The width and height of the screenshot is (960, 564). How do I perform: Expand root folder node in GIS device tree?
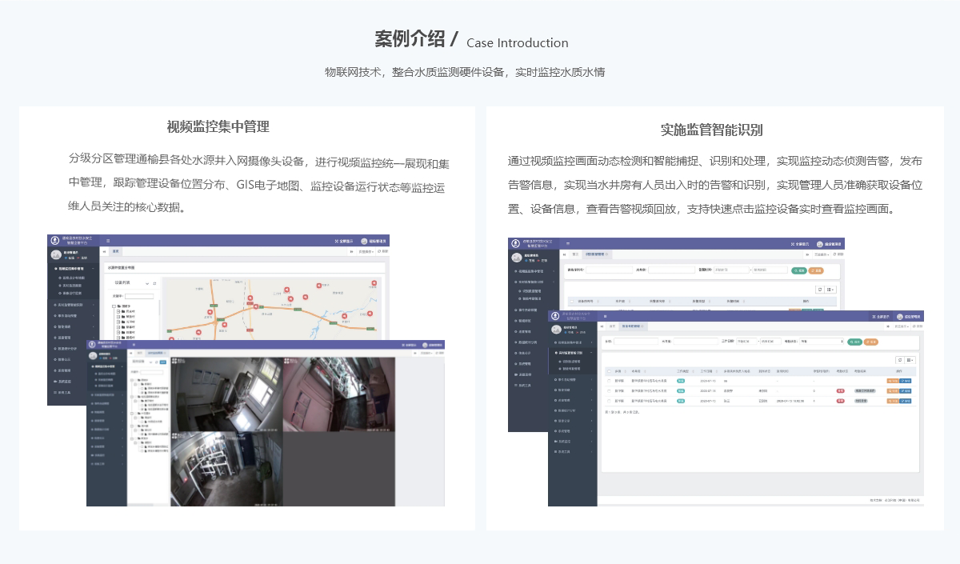coord(114,306)
